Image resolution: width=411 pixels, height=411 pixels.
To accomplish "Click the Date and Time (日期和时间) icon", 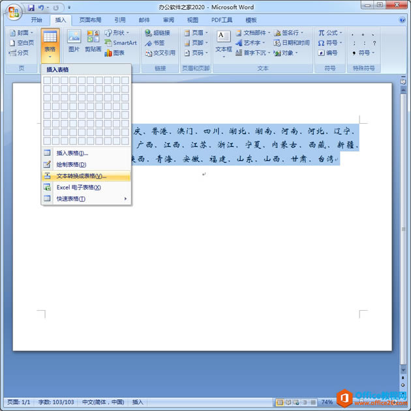I will pyautogui.click(x=292, y=43).
